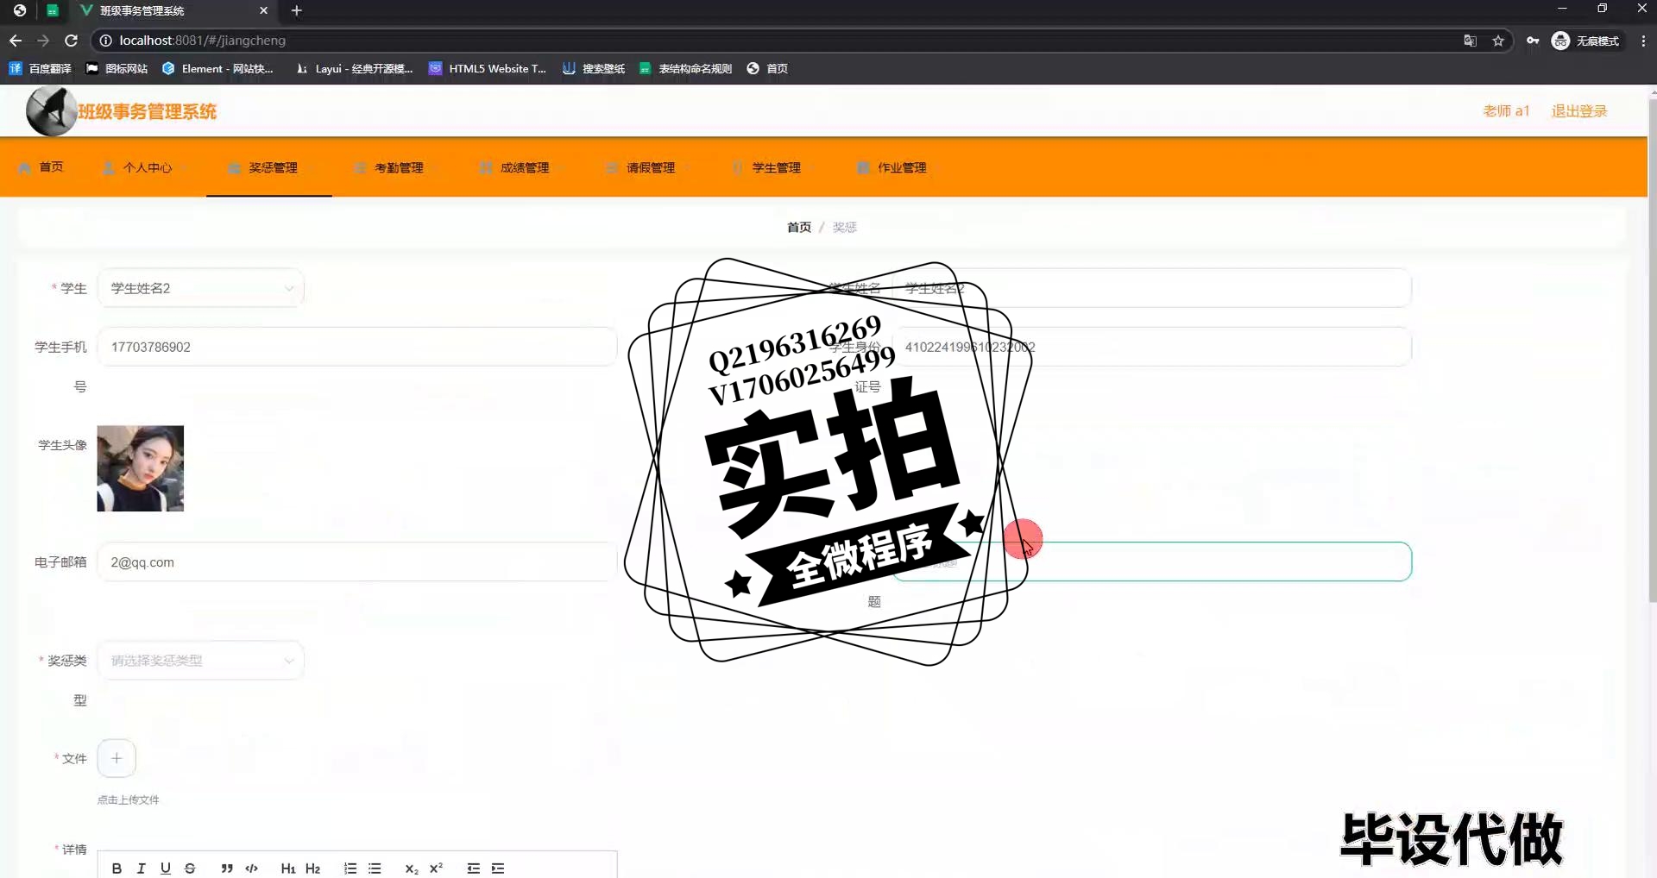Apply subscript formatting in the 详情 editor
The image size is (1657, 878).
412,869
